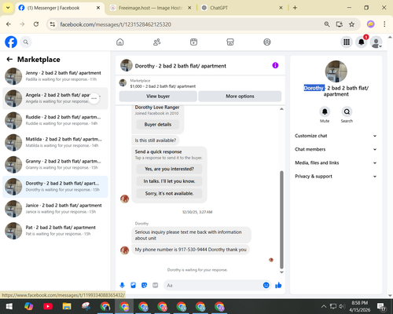Click View buyer button
393x314 pixels.
[158, 96]
